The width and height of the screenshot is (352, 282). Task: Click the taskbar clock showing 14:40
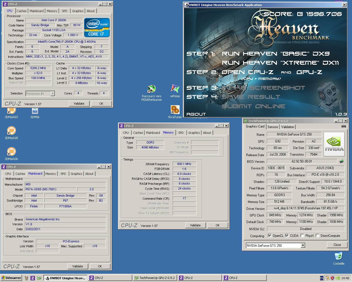(x=345, y=278)
